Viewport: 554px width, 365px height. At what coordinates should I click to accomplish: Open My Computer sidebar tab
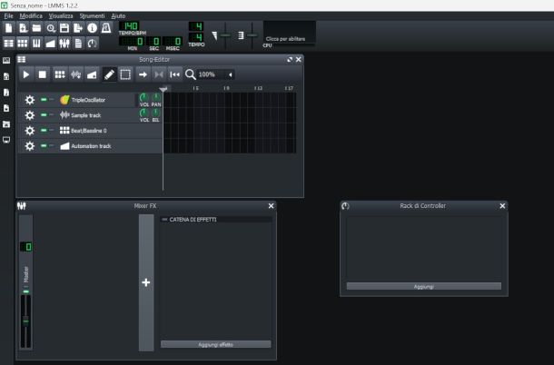click(x=6, y=140)
